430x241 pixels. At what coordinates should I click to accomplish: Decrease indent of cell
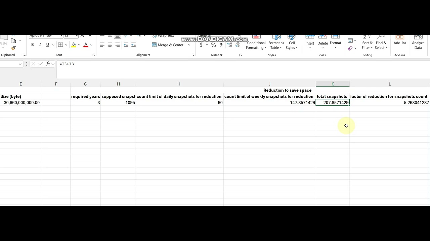pyautogui.click(x=126, y=45)
